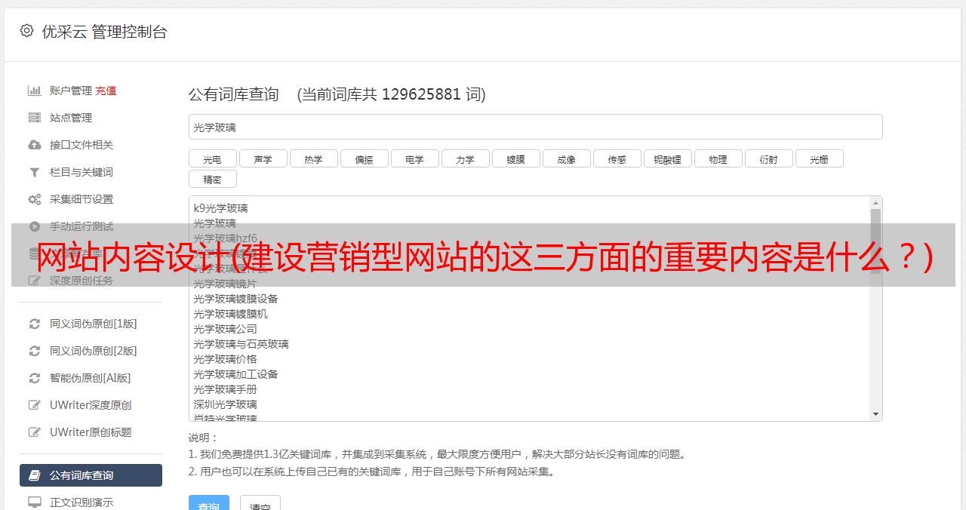Pick the 偏振 tag button
The height and width of the screenshot is (510, 966).
(x=364, y=158)
